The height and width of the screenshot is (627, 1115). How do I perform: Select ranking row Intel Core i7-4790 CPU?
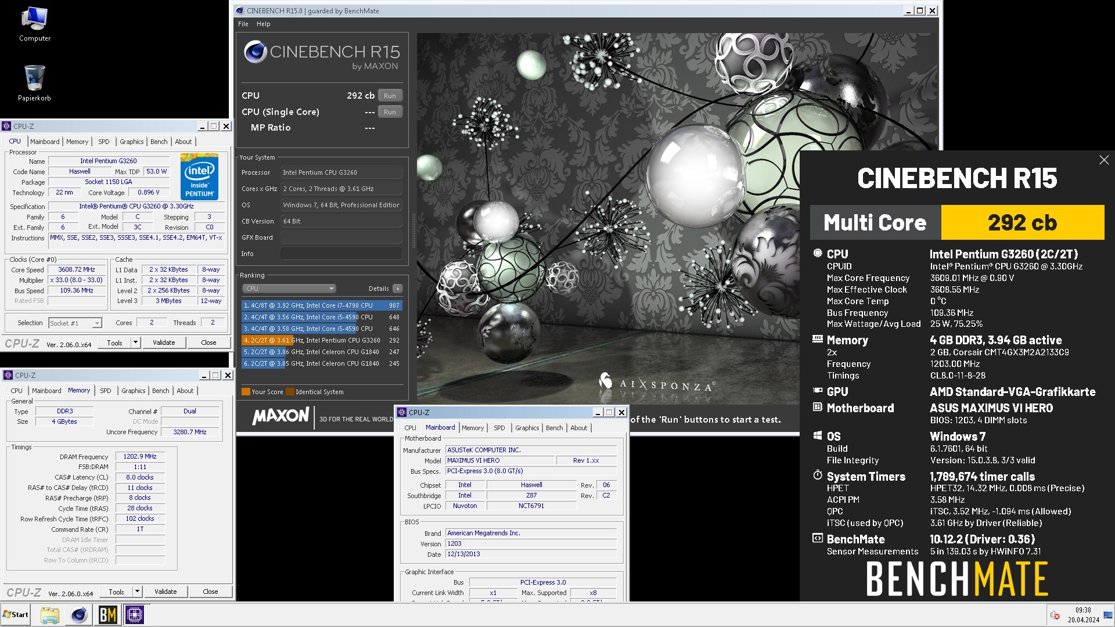coord(322,305)
